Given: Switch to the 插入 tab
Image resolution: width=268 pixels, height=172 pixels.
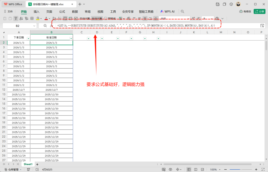Looking at the screenshot, I should coord(36,11).
